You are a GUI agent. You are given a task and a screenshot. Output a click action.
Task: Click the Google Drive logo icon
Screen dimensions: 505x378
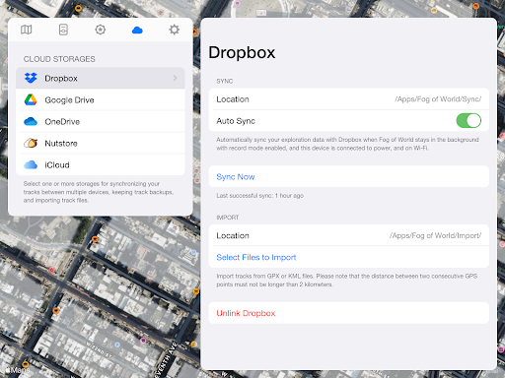[x=31, y=99]
